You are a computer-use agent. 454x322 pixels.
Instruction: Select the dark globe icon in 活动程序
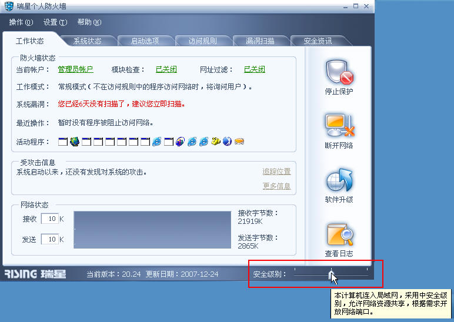pos(75,142)
